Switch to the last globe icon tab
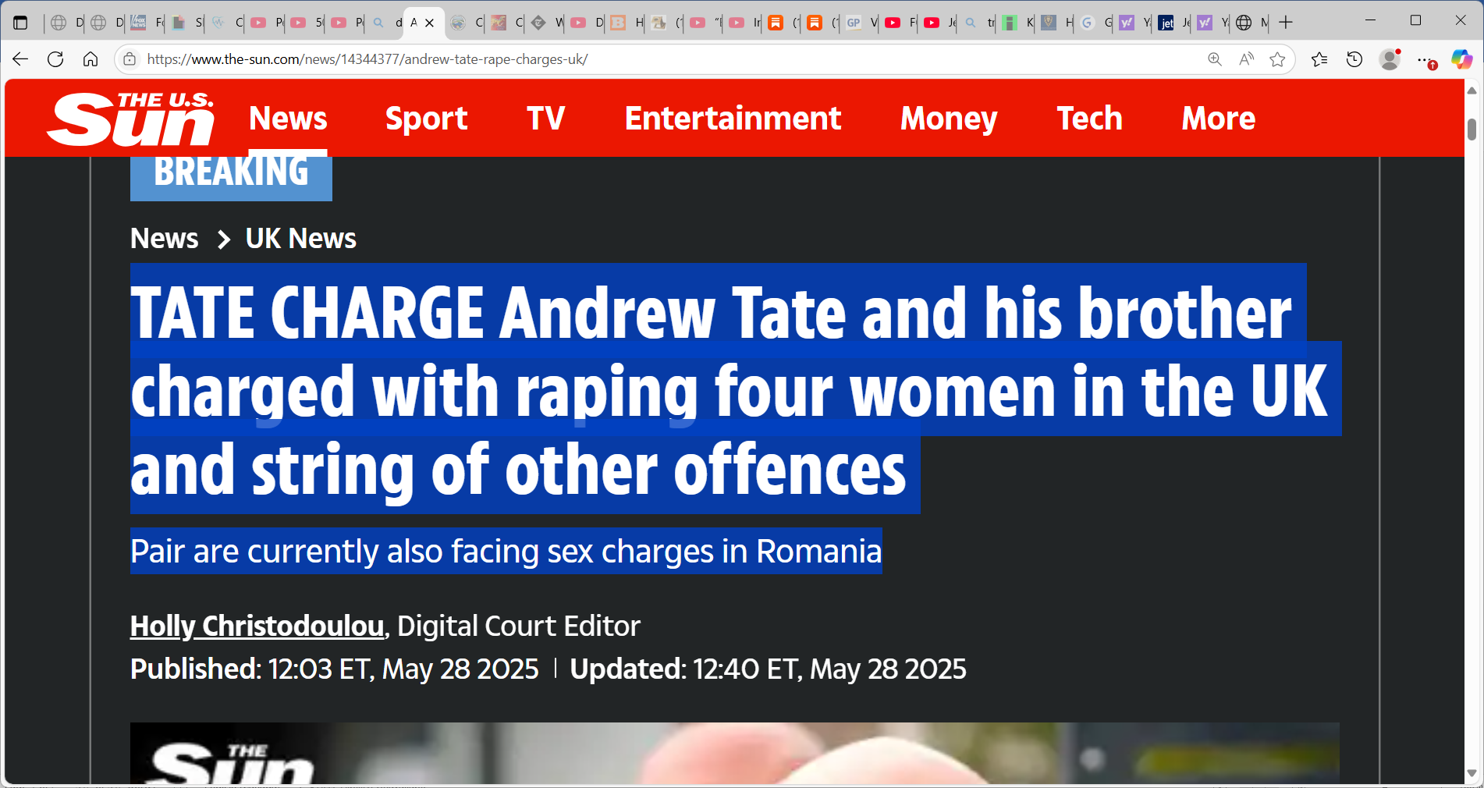Image resolution: width=1484 pixels, height=788 pixels. (x=1251, y=23)
